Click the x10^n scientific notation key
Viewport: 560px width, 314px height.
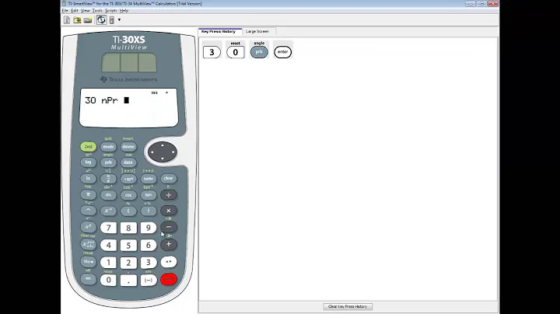128,179
